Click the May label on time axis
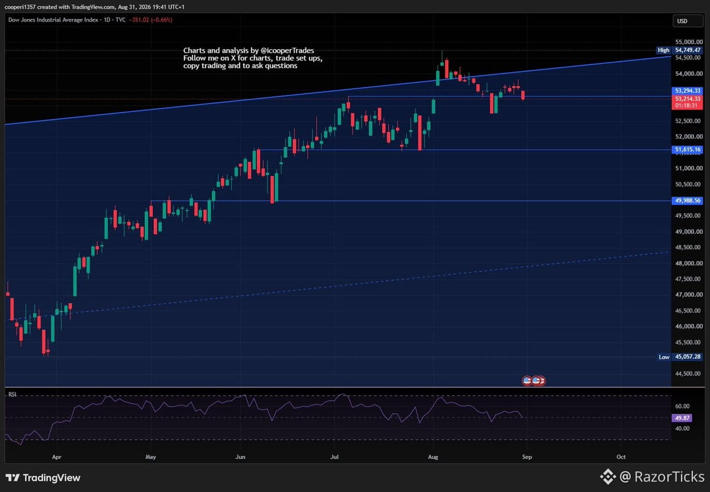This screenshot has height=492, width=710. tap(151, 456)
